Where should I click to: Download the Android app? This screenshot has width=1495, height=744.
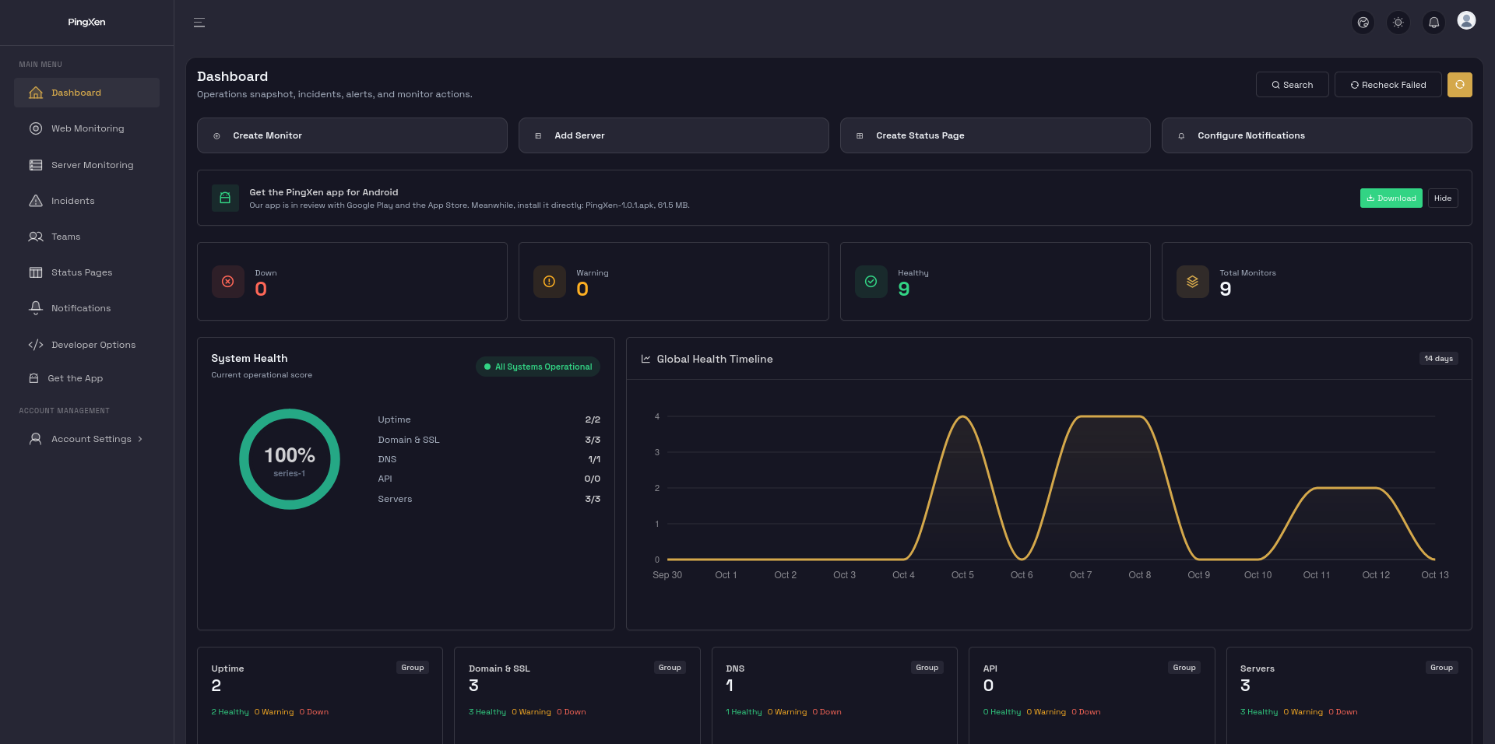point(1391,198)
